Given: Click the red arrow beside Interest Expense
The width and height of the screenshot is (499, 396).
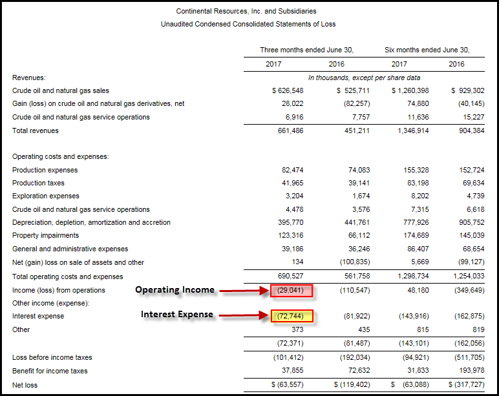Looking at the screenshot, I should pyautogui.click(x=244, y=315).
